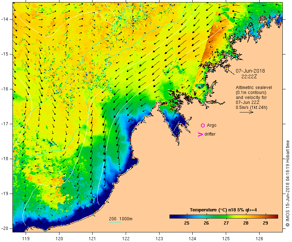Click latitude axis label -16
The height and width of the screenshot is (242, 292).
[x=5, y=89]
